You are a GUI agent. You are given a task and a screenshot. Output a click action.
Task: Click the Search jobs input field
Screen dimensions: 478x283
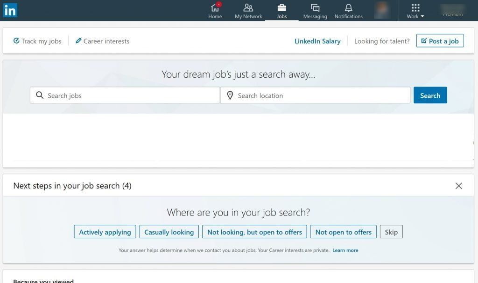[125, 95]
